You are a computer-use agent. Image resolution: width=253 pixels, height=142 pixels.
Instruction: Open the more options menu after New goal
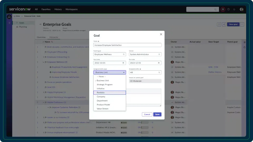click(x=242, y=24)
